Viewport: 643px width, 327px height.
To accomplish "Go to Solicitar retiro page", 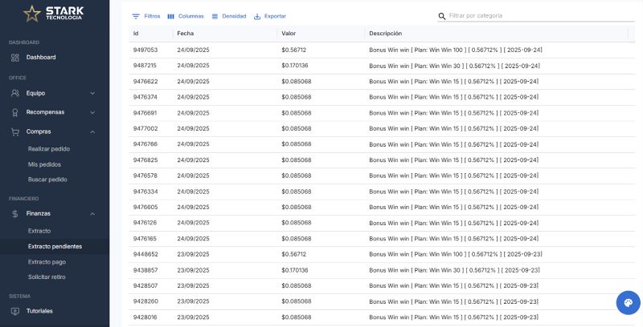I will tap(47, 277).
